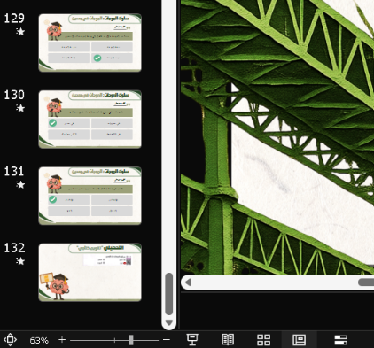Click the slide number 132 label
374x348 pixels.
click(14, 248)
